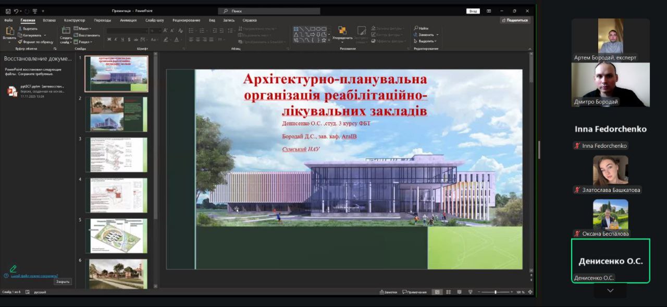Click the Cut (Вырезать) scissors icon
This screenshot has width=667, height=307.
21,29
